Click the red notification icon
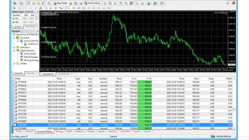249x140 pixels. coord(233,3)
